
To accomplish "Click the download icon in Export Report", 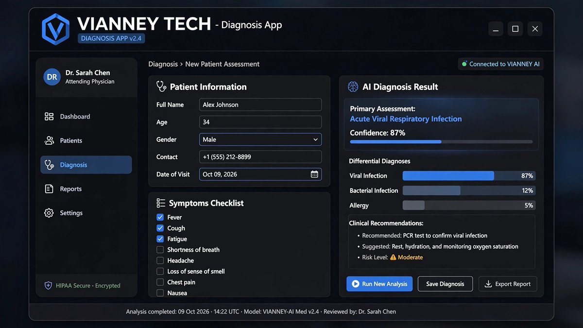I will 488,284.
